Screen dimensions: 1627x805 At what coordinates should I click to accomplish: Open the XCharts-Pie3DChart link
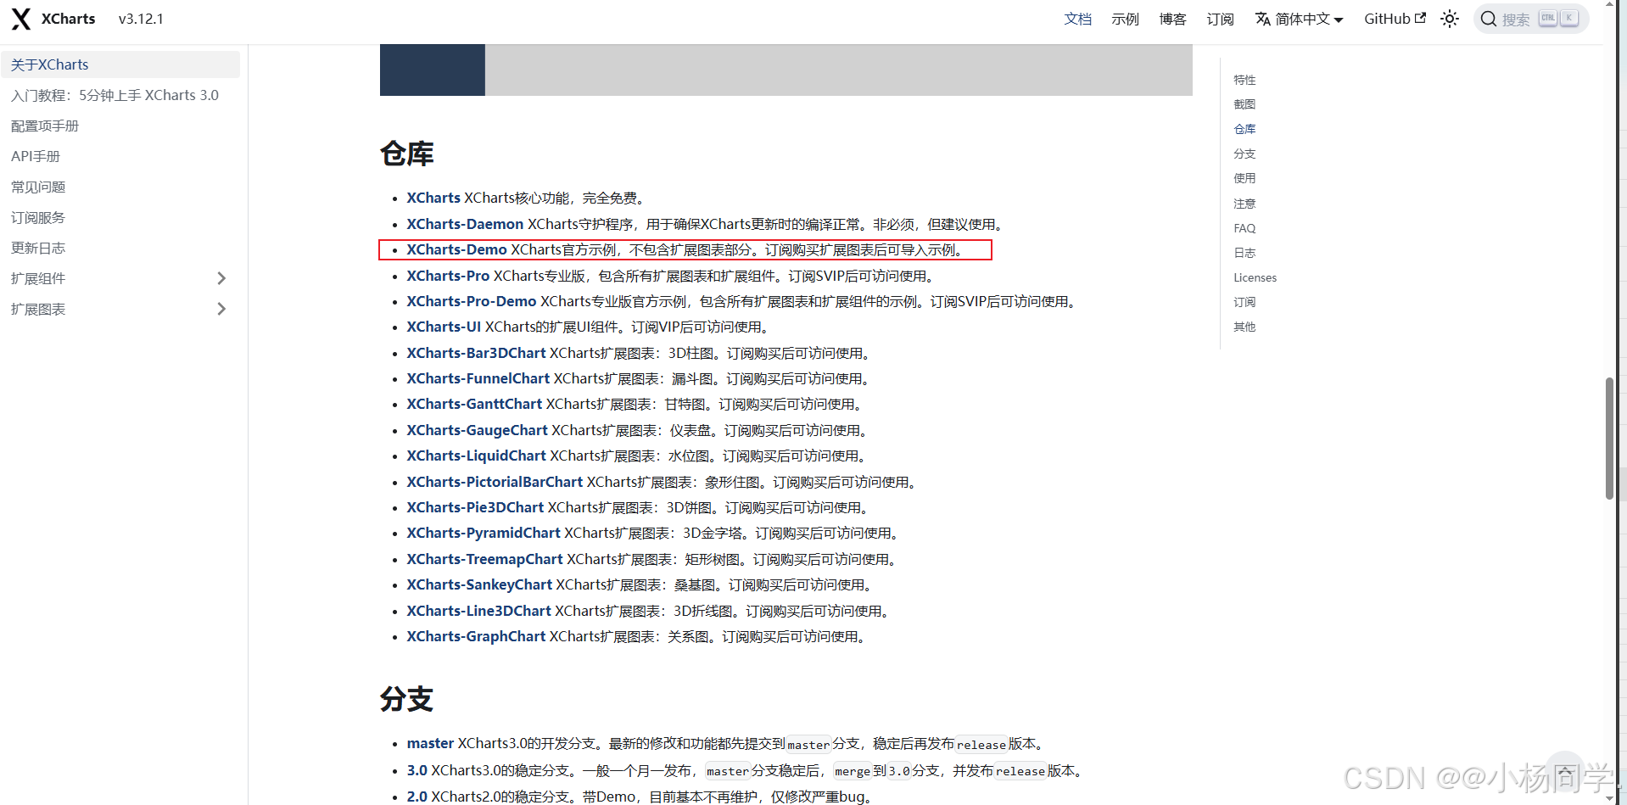pyautogui.click(x=475, y=507)
